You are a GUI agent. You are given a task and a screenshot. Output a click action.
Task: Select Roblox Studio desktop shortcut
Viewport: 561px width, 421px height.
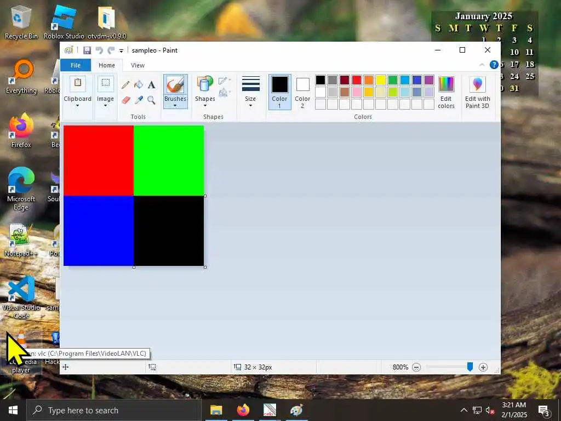(64, 23)
